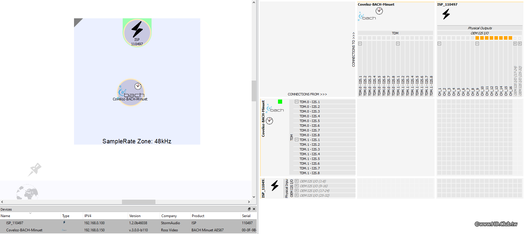Click the clock icon in the Coveloz row header

click(x=269, y=121)
